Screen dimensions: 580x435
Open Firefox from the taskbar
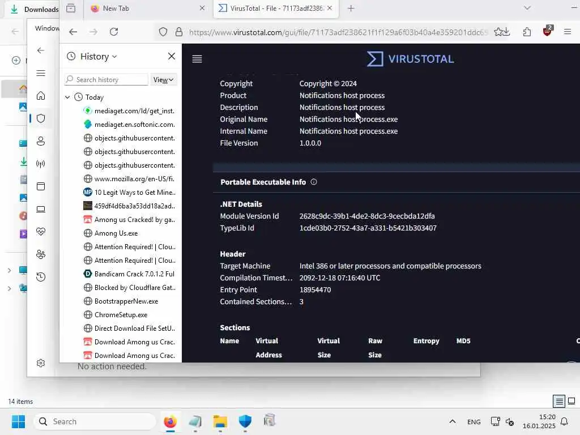[170, 421]
